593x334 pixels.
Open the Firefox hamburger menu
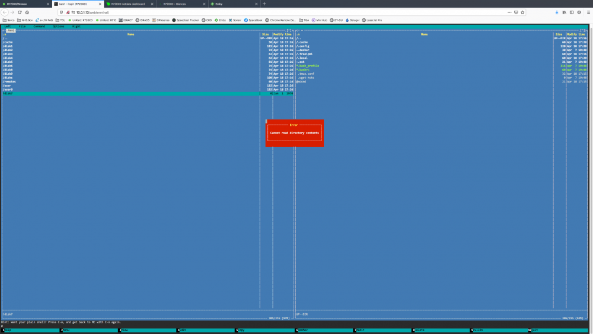[588, 12]
